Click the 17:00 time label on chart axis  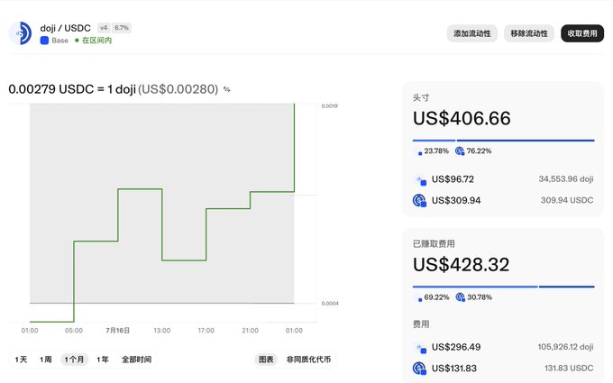206,331
